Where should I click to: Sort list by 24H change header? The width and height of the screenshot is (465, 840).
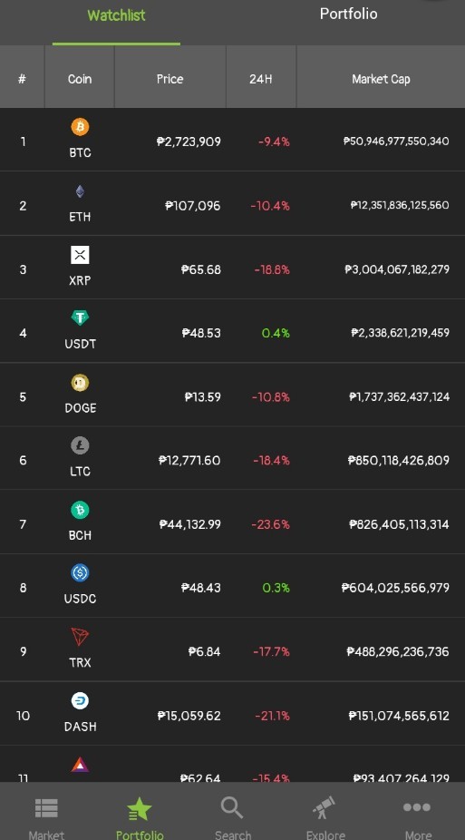tap(261, 79)
